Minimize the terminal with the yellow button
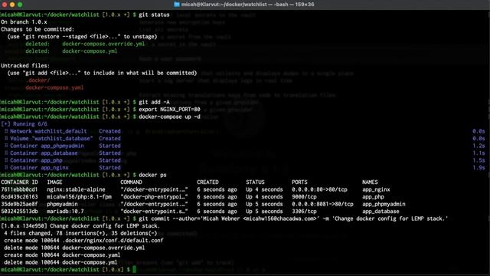490x276 pixels. [12, 5]
